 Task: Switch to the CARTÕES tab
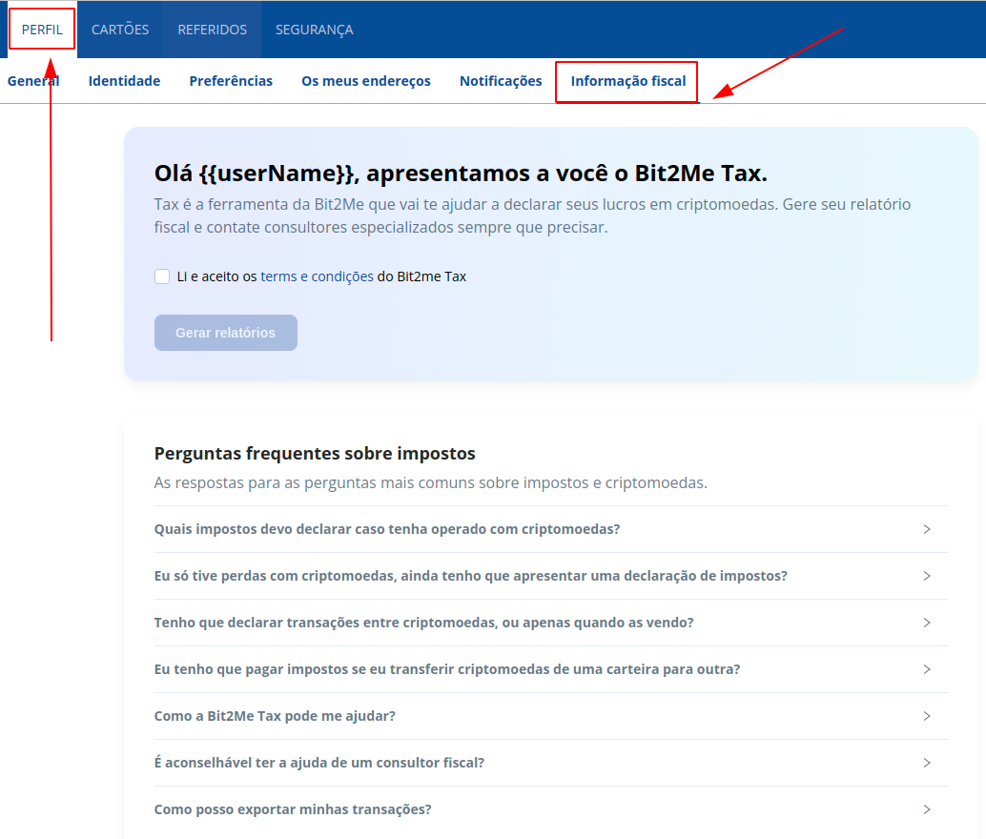120,30
